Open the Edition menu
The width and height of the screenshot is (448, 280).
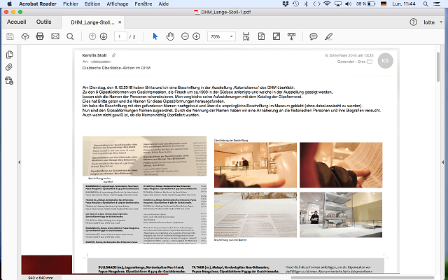(x=92, y=3)
